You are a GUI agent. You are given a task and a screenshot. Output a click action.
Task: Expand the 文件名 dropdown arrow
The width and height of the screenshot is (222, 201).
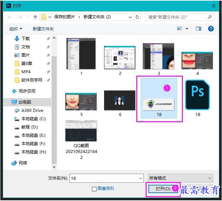tap(141, 178)
